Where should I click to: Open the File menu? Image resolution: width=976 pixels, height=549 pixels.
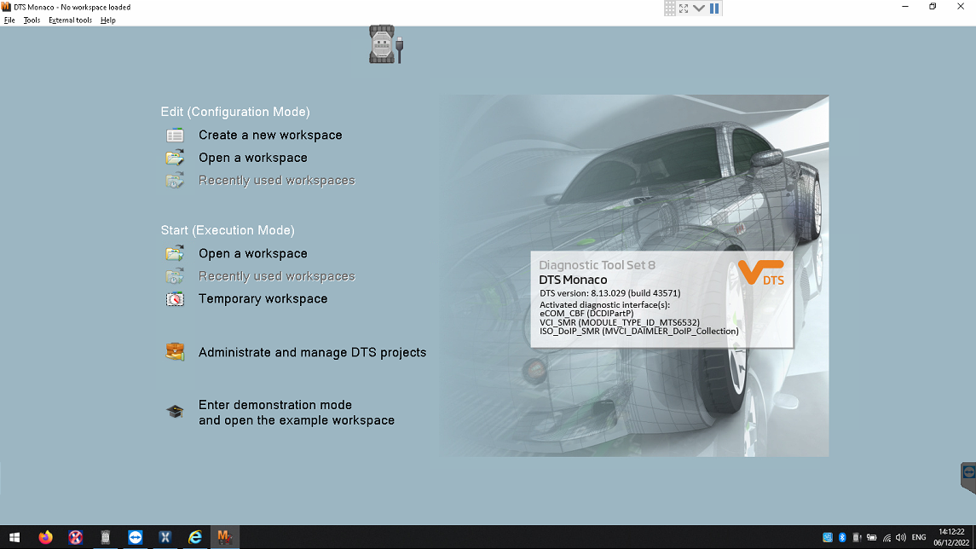pos(10,20)
